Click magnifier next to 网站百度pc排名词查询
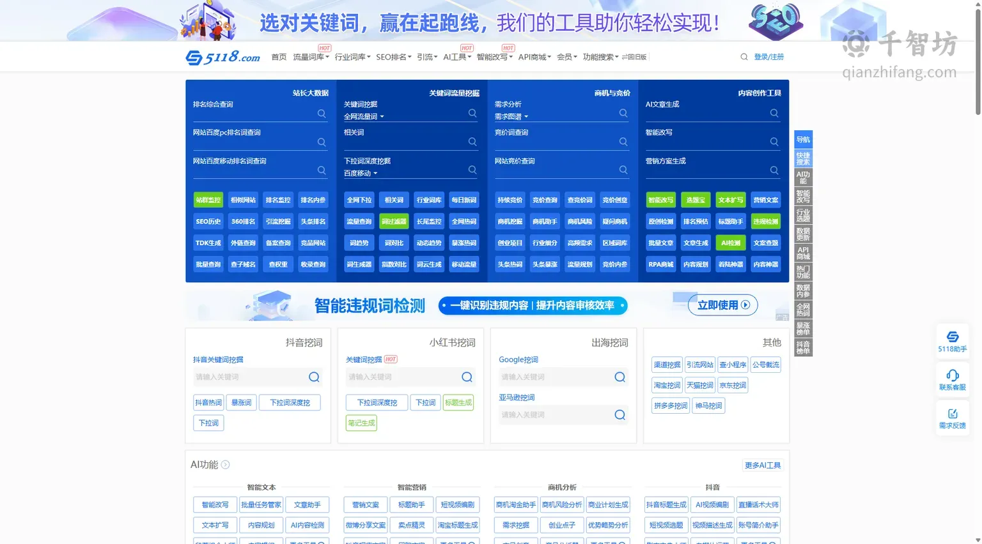 [322, 142]
